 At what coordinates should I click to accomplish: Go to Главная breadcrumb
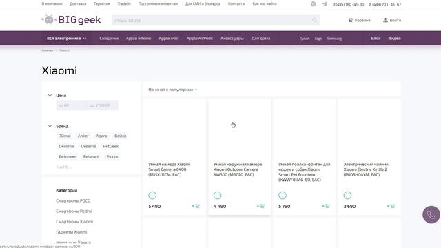point(48,50)
